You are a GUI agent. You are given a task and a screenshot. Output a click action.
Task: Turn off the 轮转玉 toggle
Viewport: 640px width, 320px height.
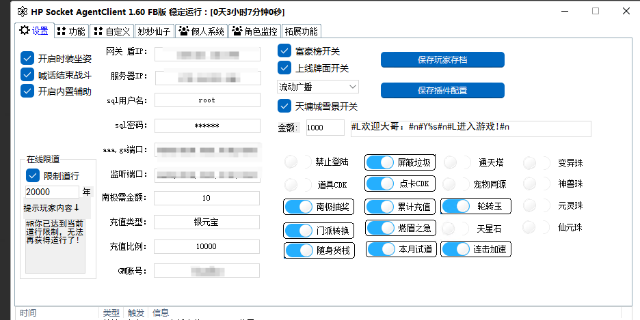point(456,207)
